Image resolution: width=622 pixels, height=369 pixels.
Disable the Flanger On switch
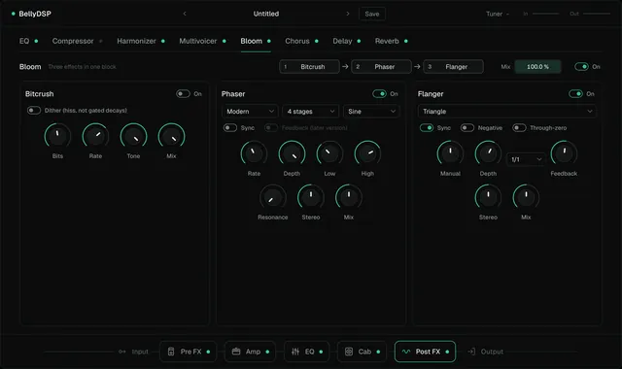point(575,93)
